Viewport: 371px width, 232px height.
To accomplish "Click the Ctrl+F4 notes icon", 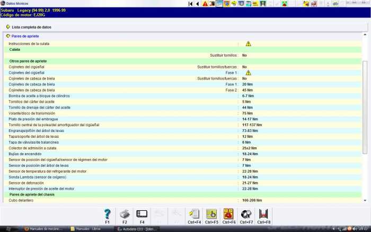I will pos(193,214).
